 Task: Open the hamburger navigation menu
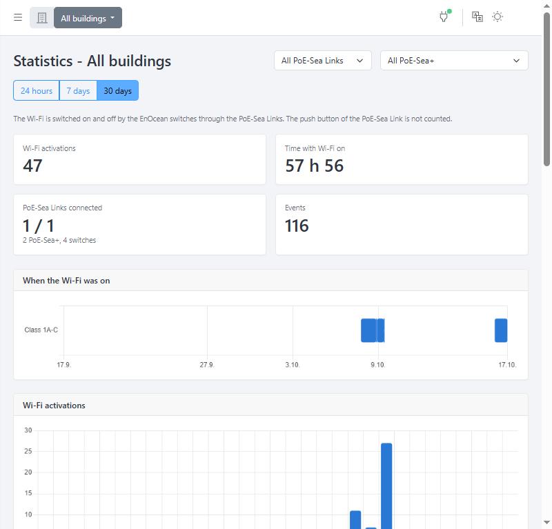tap(18, 17)
